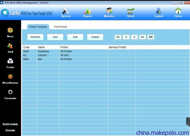
Task: Open the Report bar chart icon
Action: (x=87, y=11)
